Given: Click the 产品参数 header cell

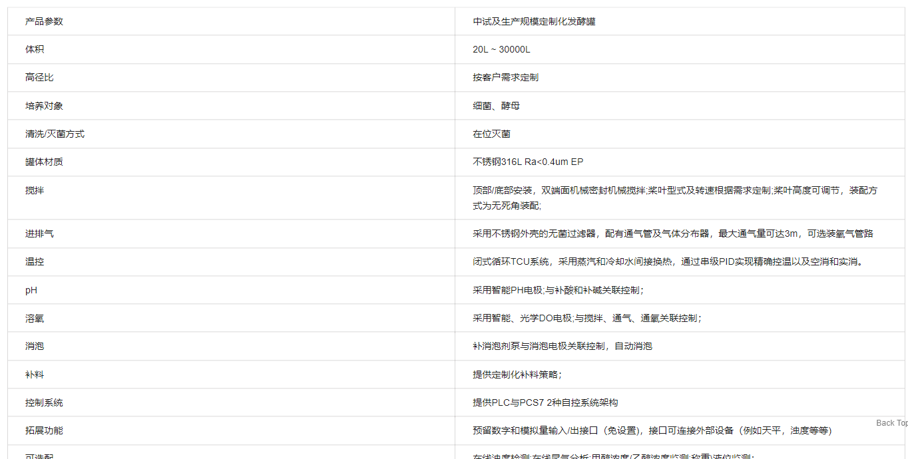Looking at the screenshot, I should [x=44, y=21].
